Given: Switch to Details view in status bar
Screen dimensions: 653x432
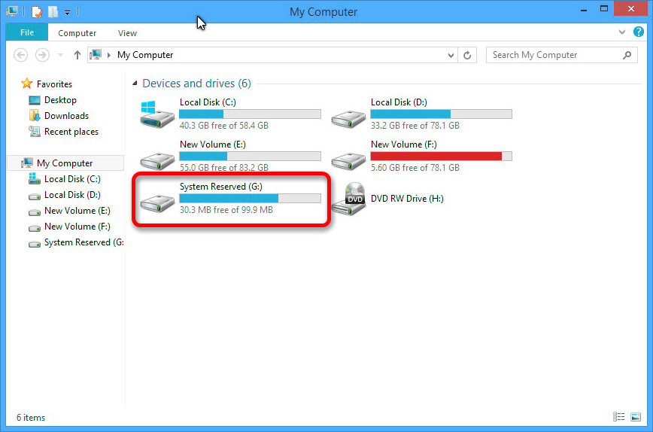Looking at the screenshot, I should point(619,417).
